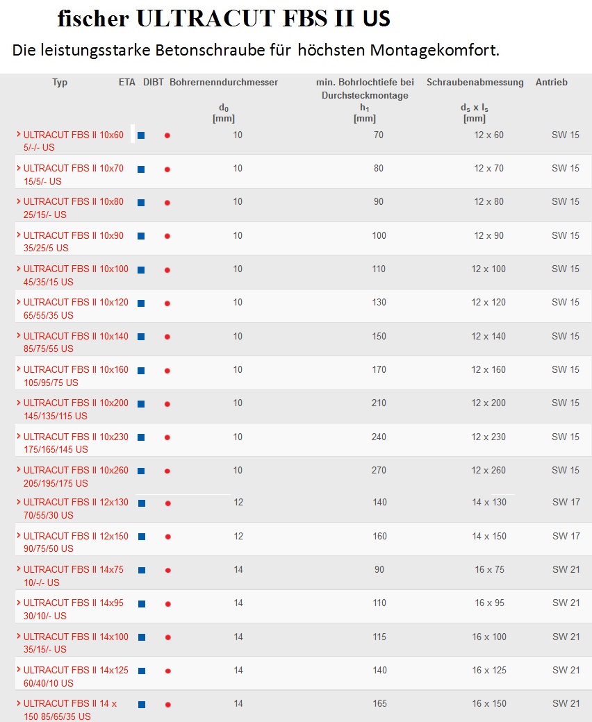
Task: Expand the arrow beside ULTRACUT FBS II 14x95
Action: point(19,603)
